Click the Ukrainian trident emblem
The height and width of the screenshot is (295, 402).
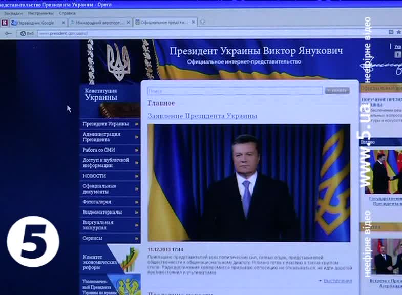118,61
